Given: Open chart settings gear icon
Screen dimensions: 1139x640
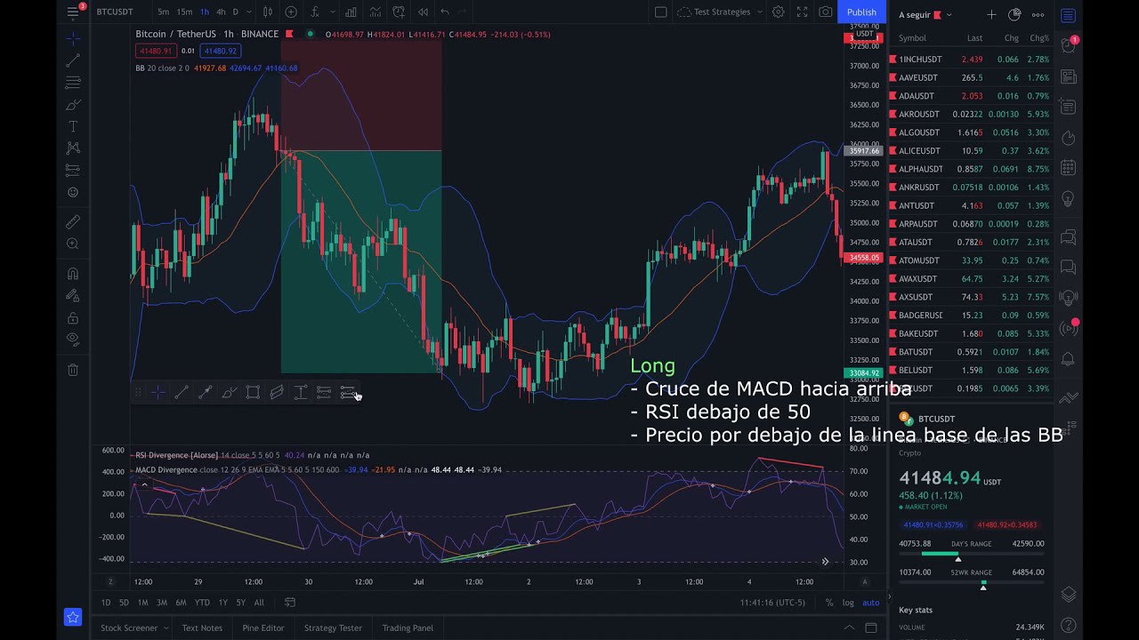Looking at the screenshot, I should [x=779, y=12].
